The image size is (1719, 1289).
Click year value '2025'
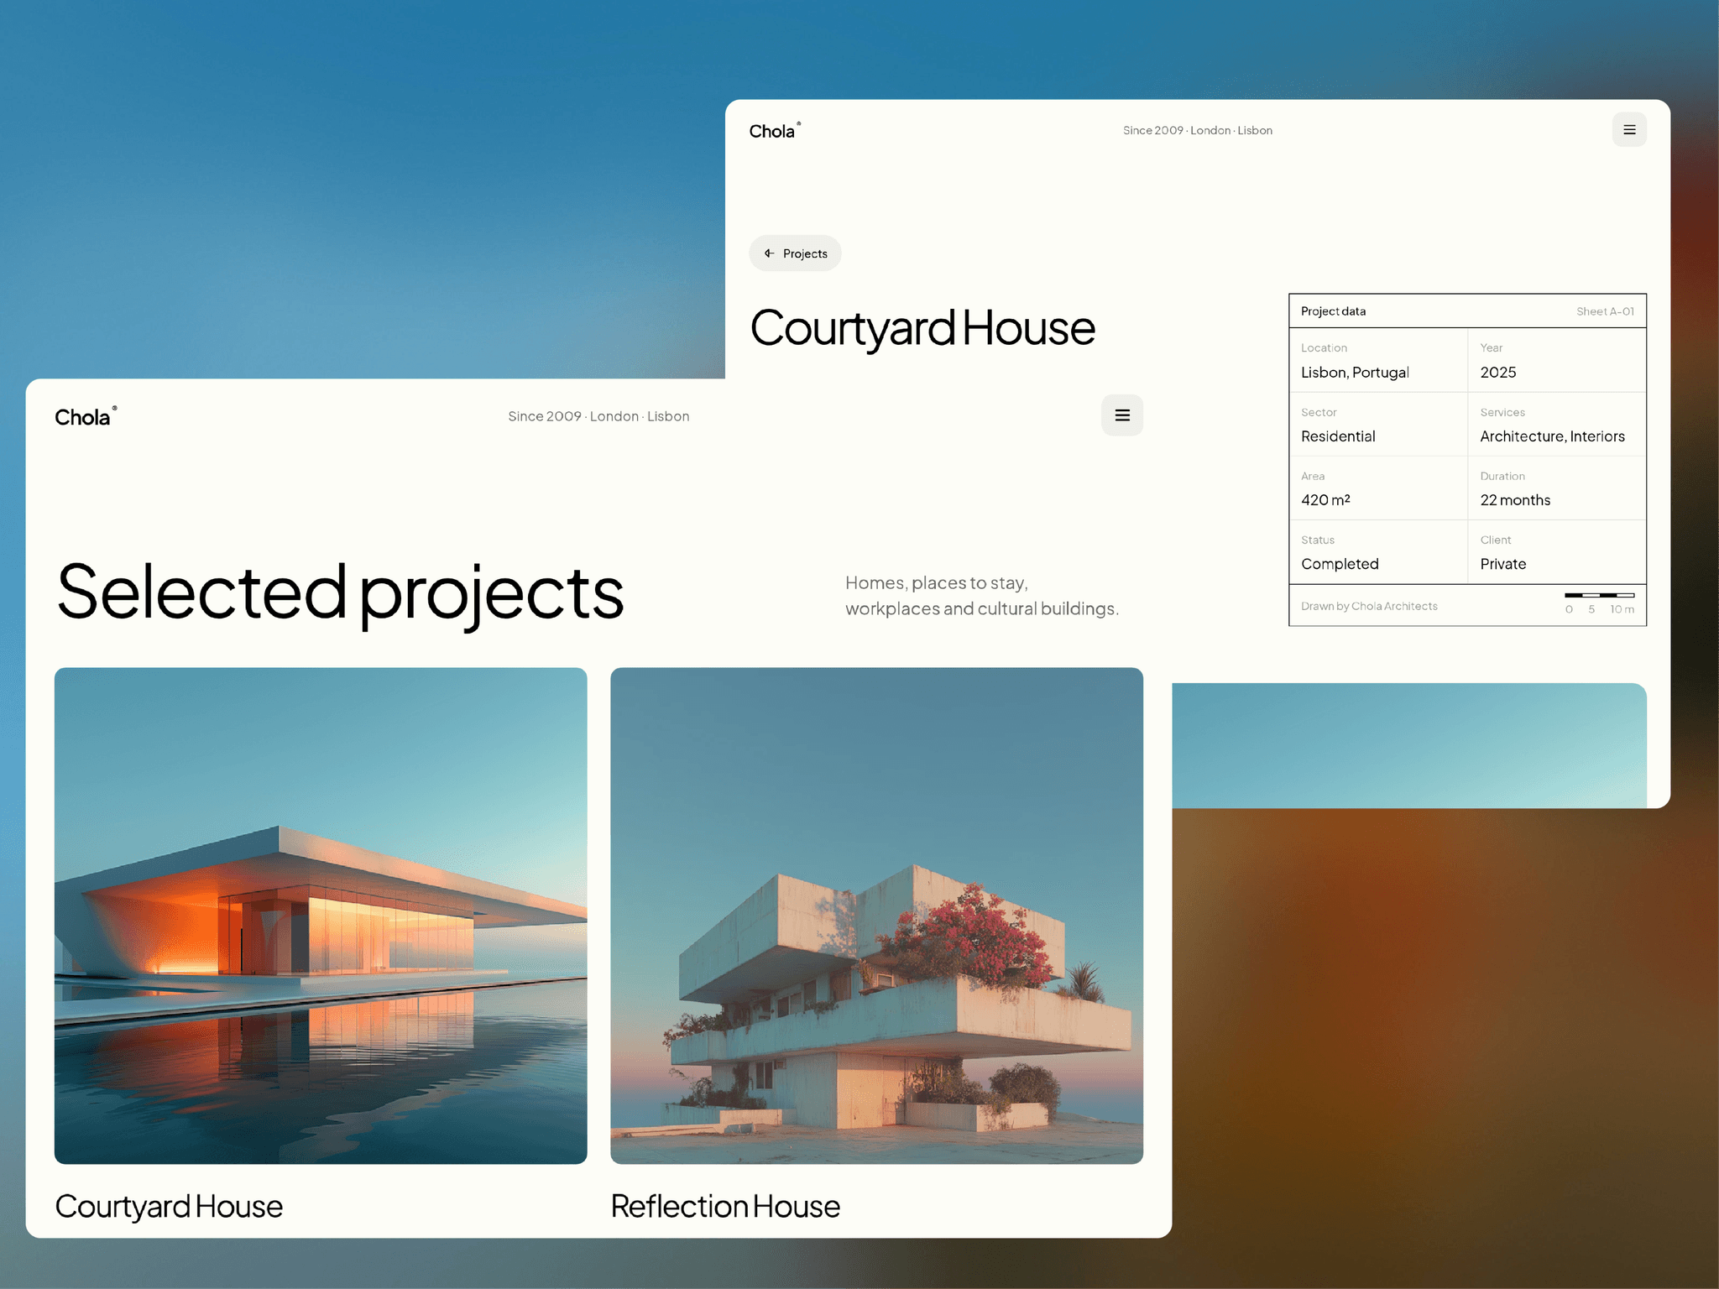click(1498, 373)
